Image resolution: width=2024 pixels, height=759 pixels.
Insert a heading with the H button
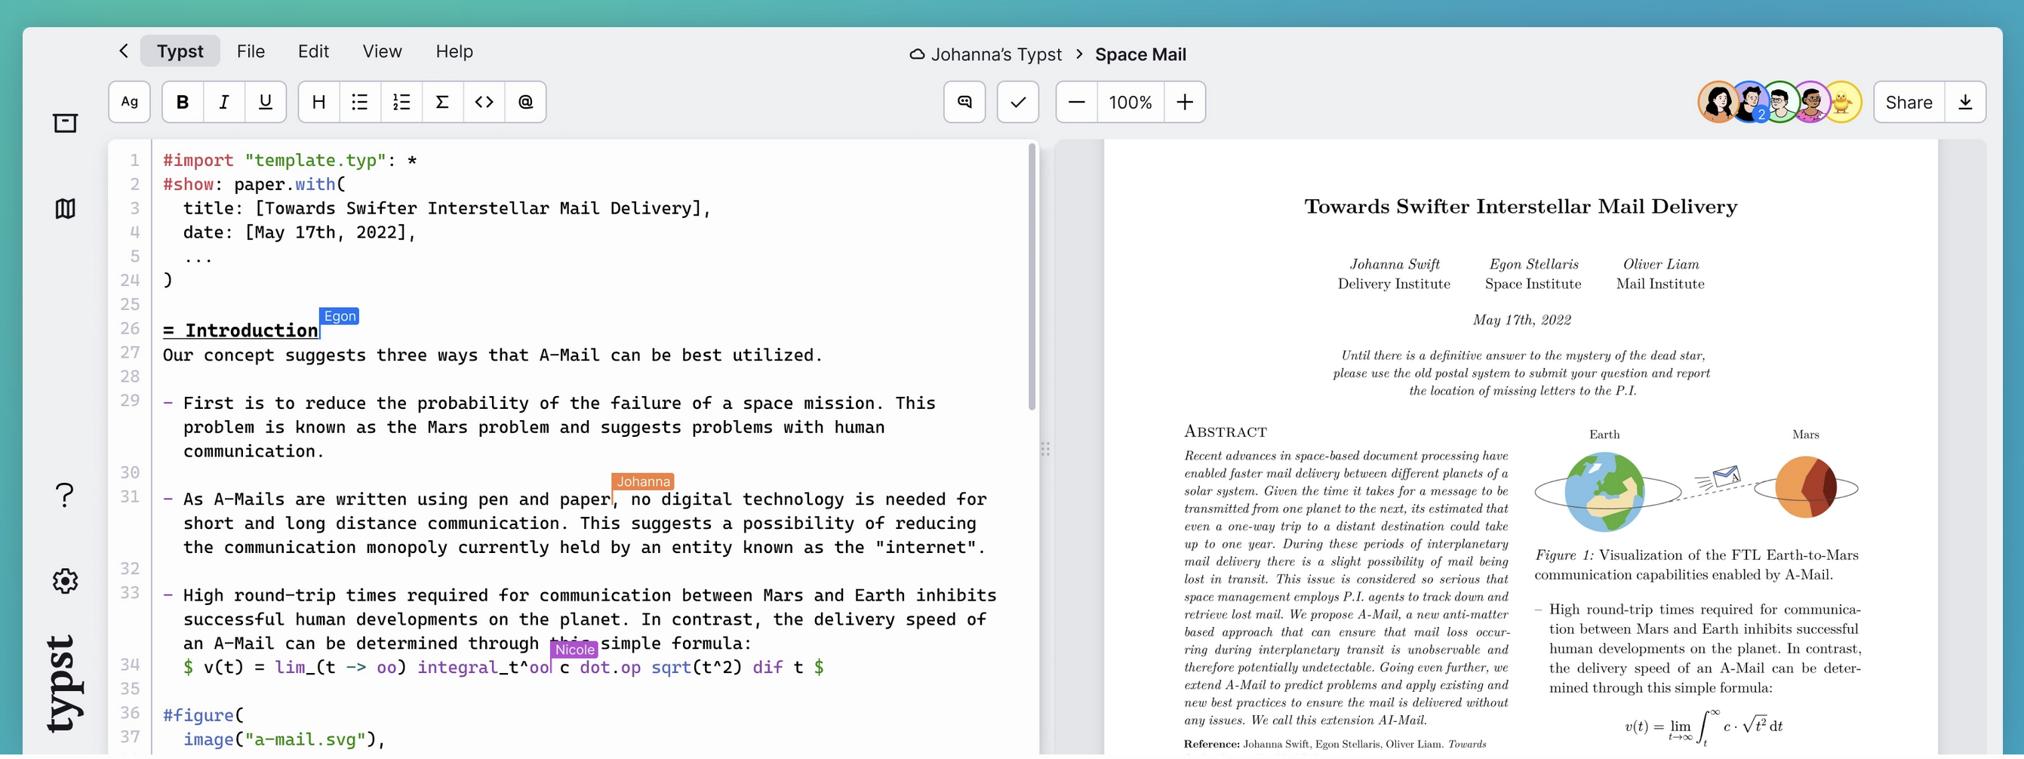319,102
